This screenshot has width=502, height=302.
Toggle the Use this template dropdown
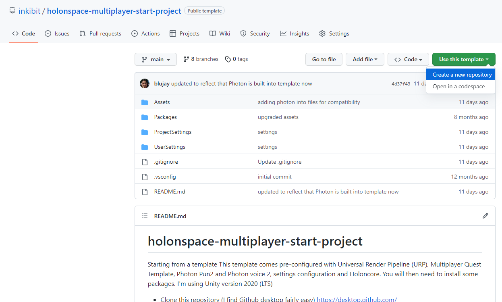pos(464,59)
